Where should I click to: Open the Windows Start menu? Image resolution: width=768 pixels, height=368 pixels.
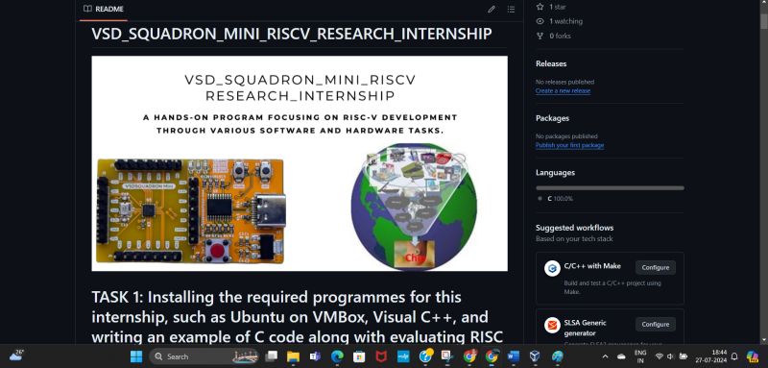(x=136, y=356)
